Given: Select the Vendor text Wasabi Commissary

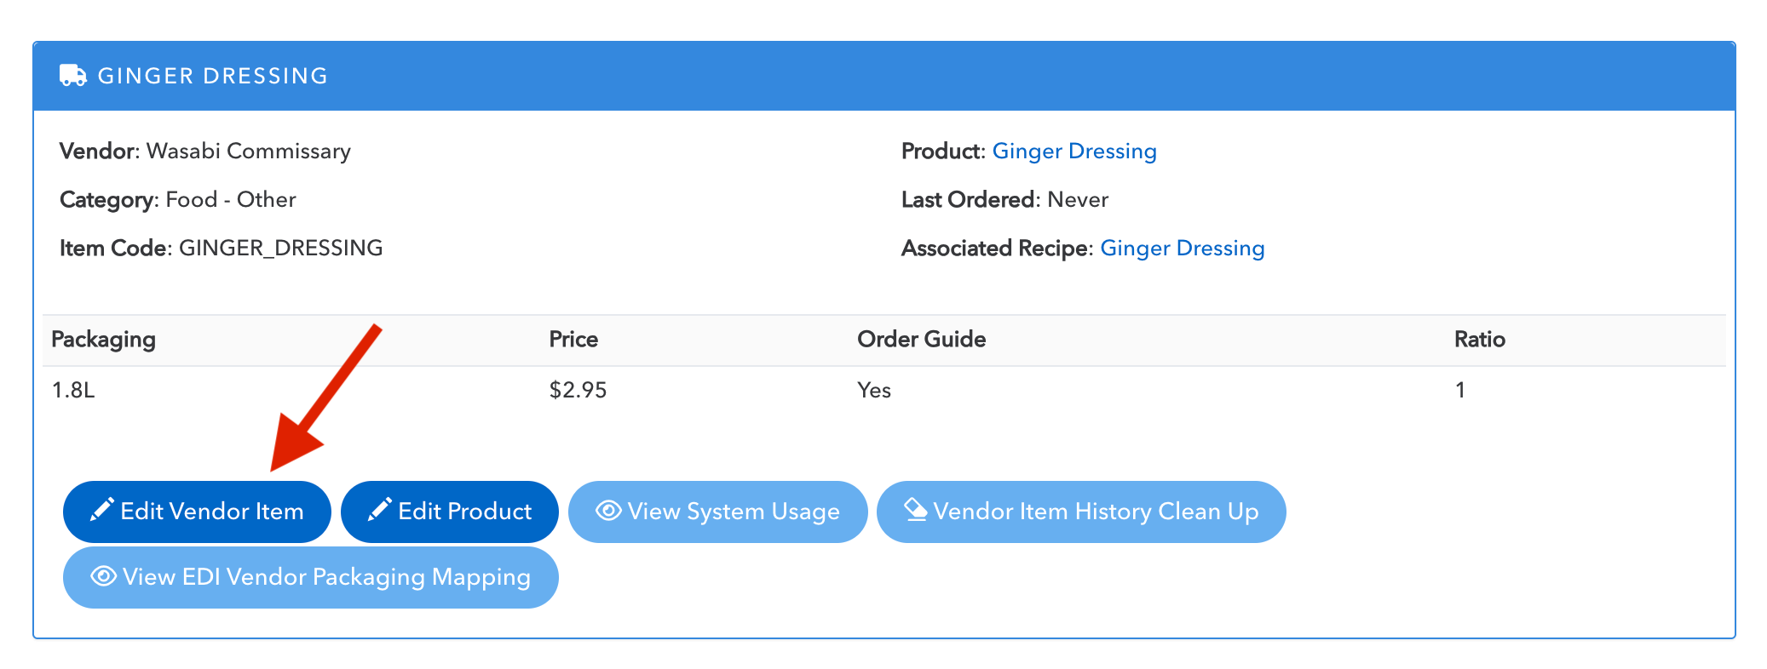Looking at the screenshot, I should (249, 151).
